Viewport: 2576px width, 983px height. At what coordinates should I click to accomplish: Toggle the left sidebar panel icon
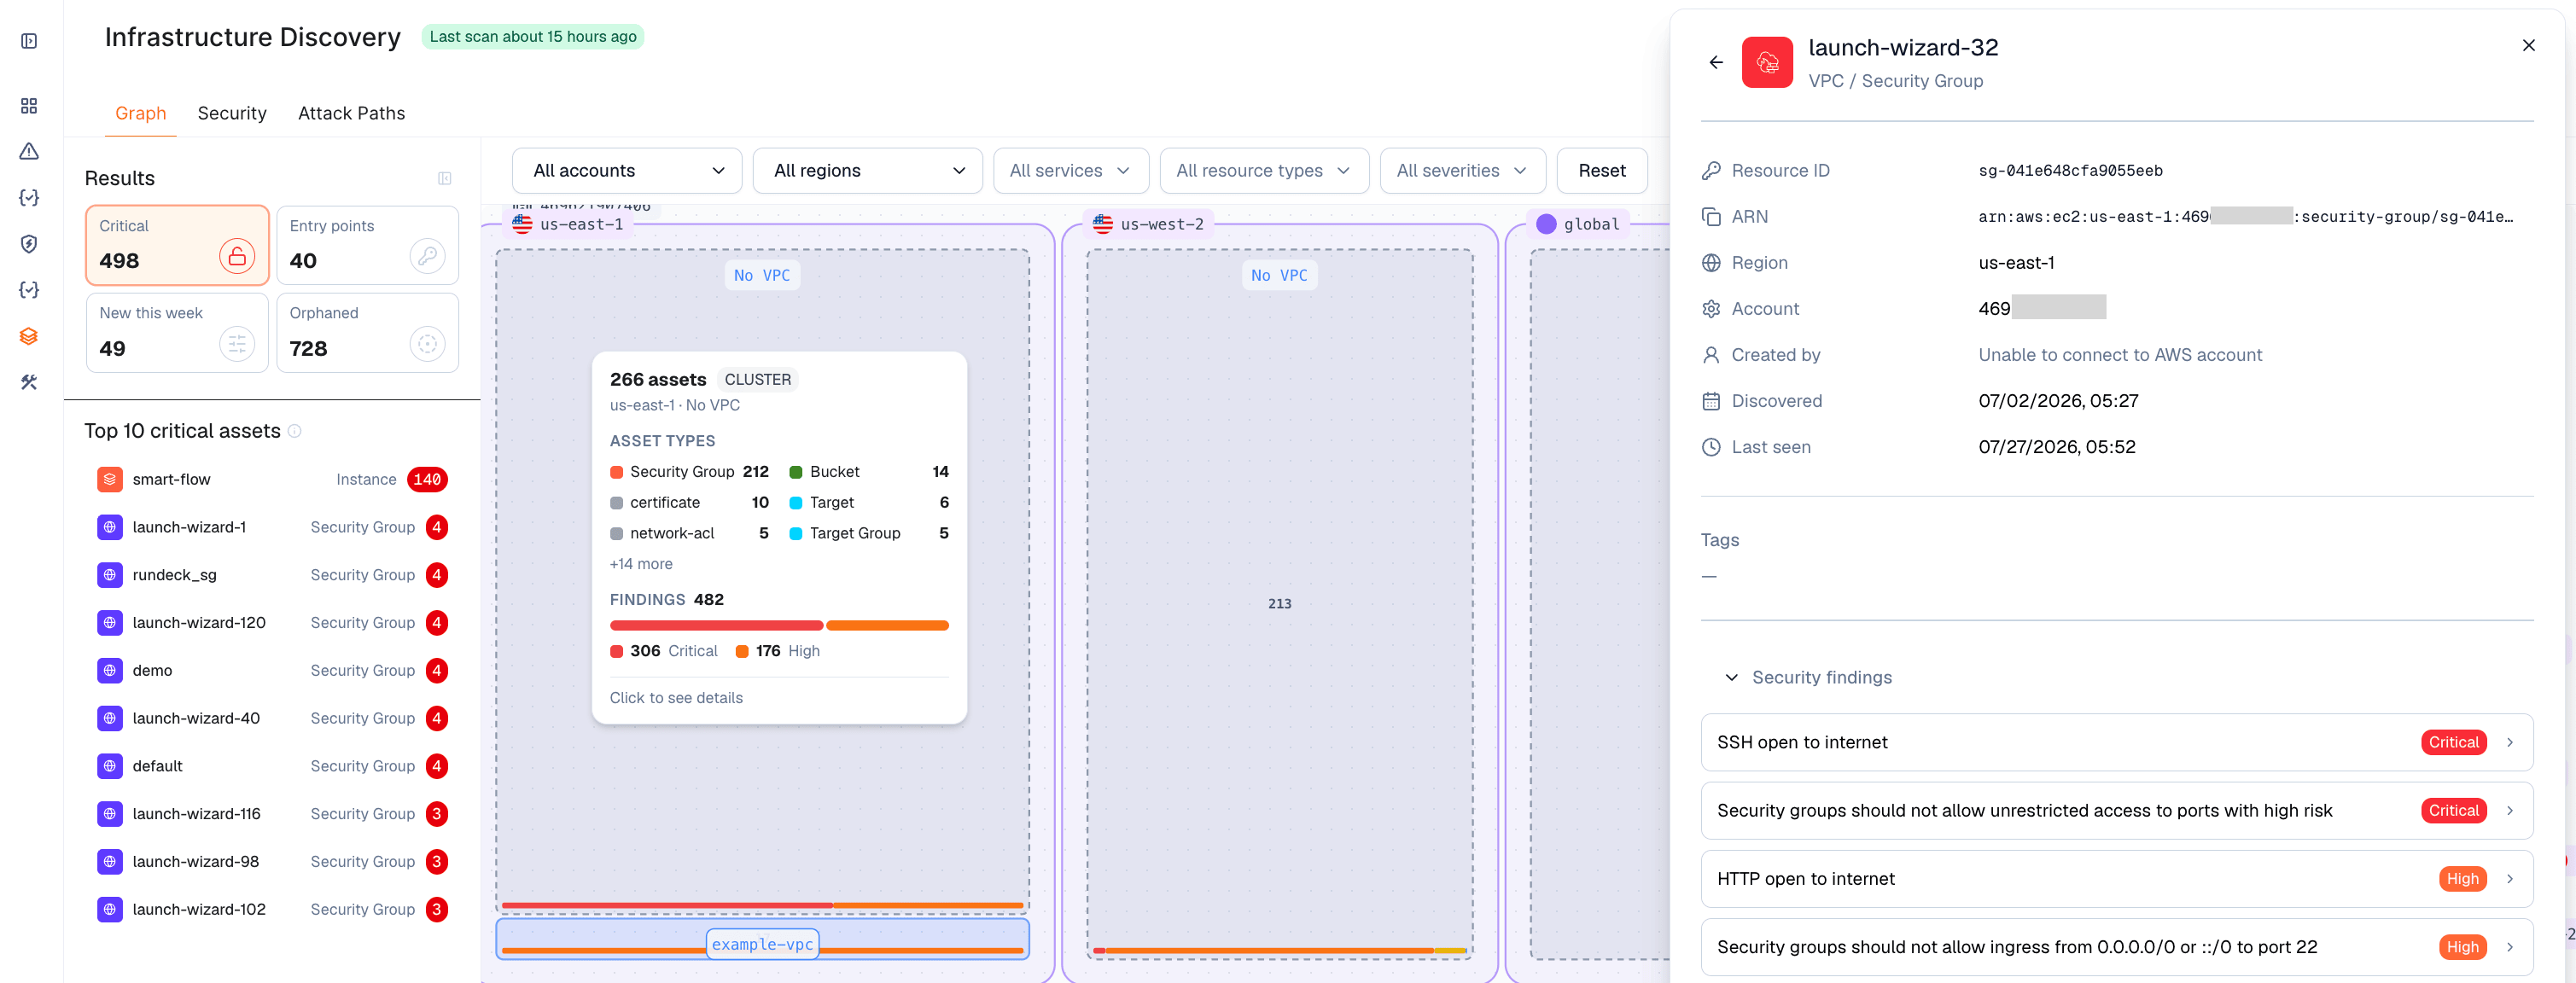click(x=29, y=41)
